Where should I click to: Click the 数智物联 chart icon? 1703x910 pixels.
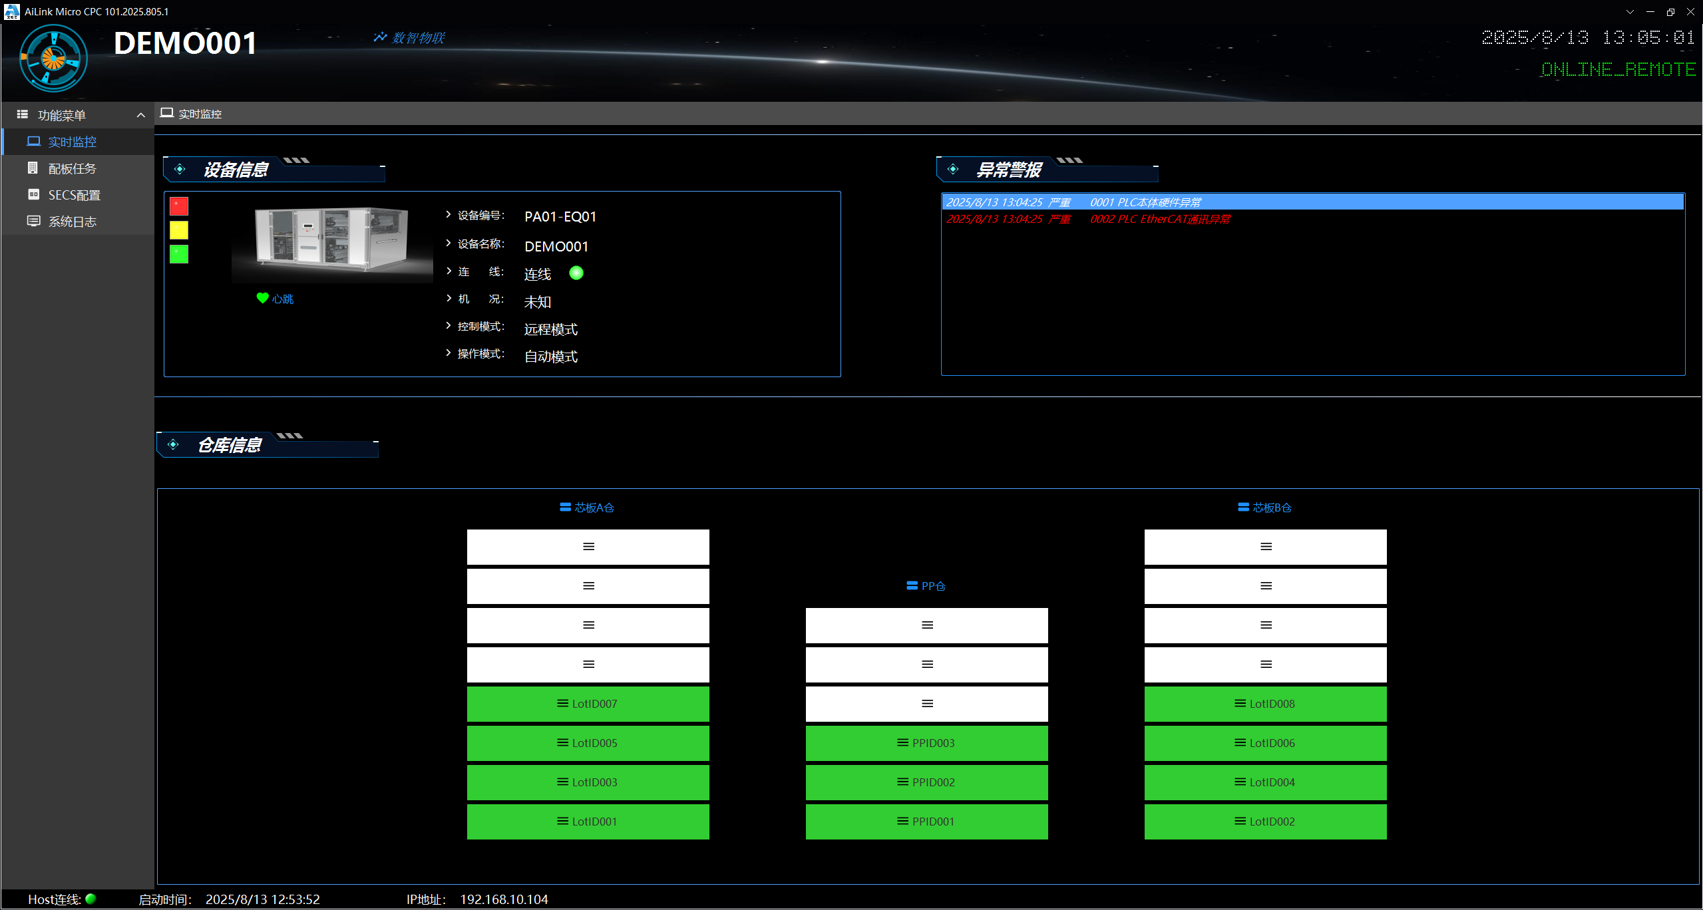coord(380,37)
